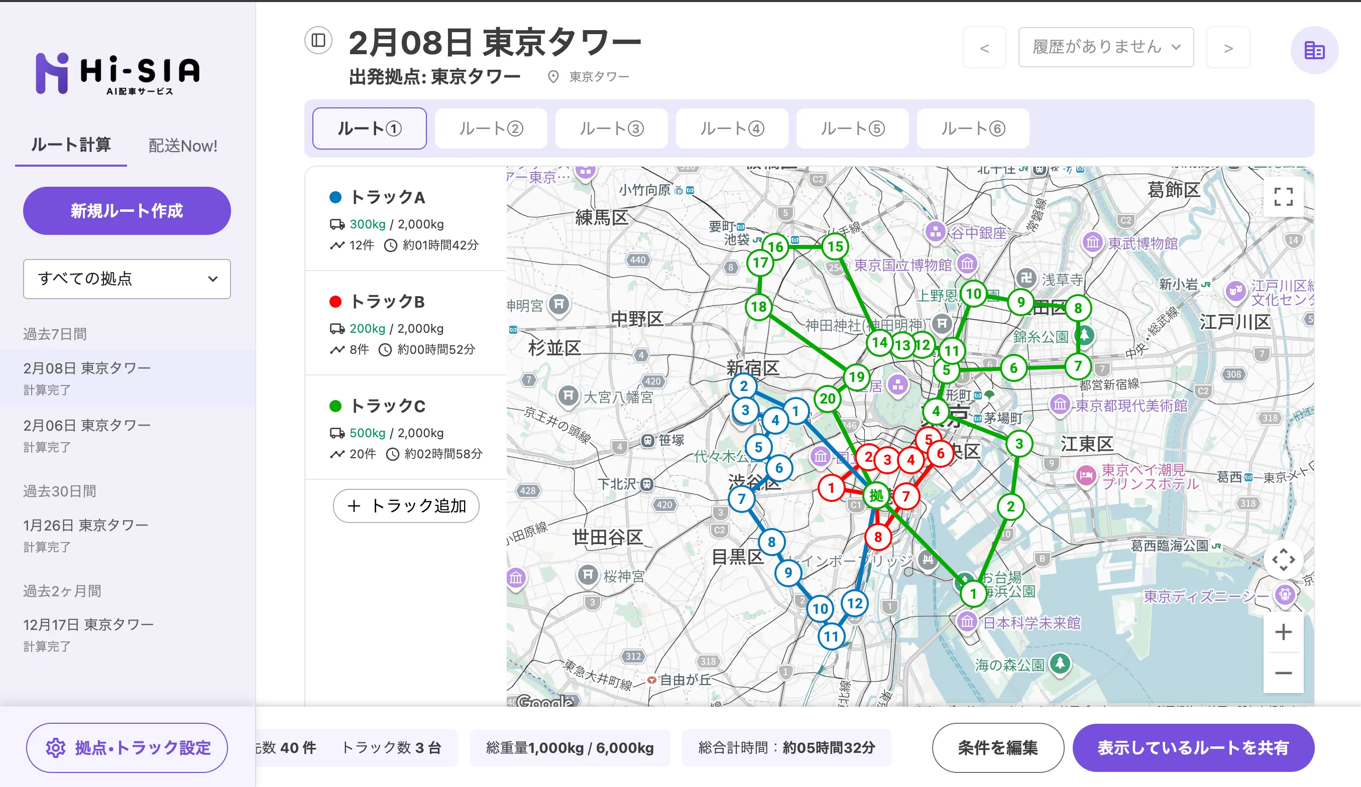1361x787 pixels.
Task: Click the green 拠 depot marker on map
Action: pos(876,495)
